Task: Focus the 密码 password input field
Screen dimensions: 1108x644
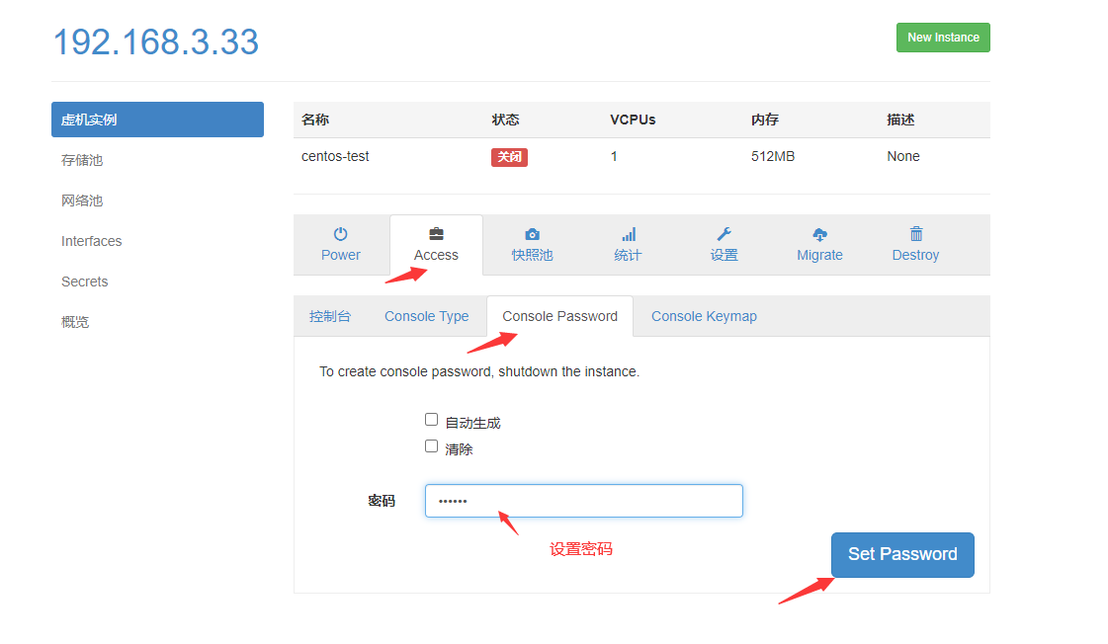Action: tap(583, 501)
